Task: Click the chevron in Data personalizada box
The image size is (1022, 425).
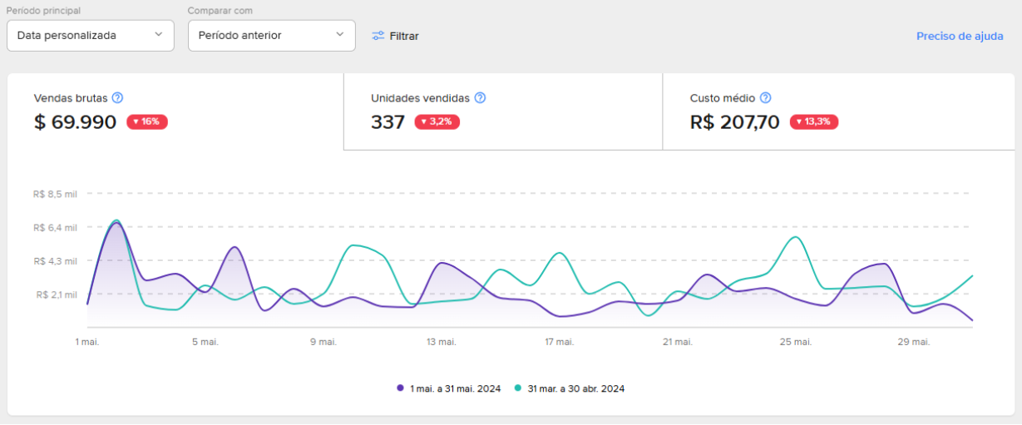Action: pos(159,35)
